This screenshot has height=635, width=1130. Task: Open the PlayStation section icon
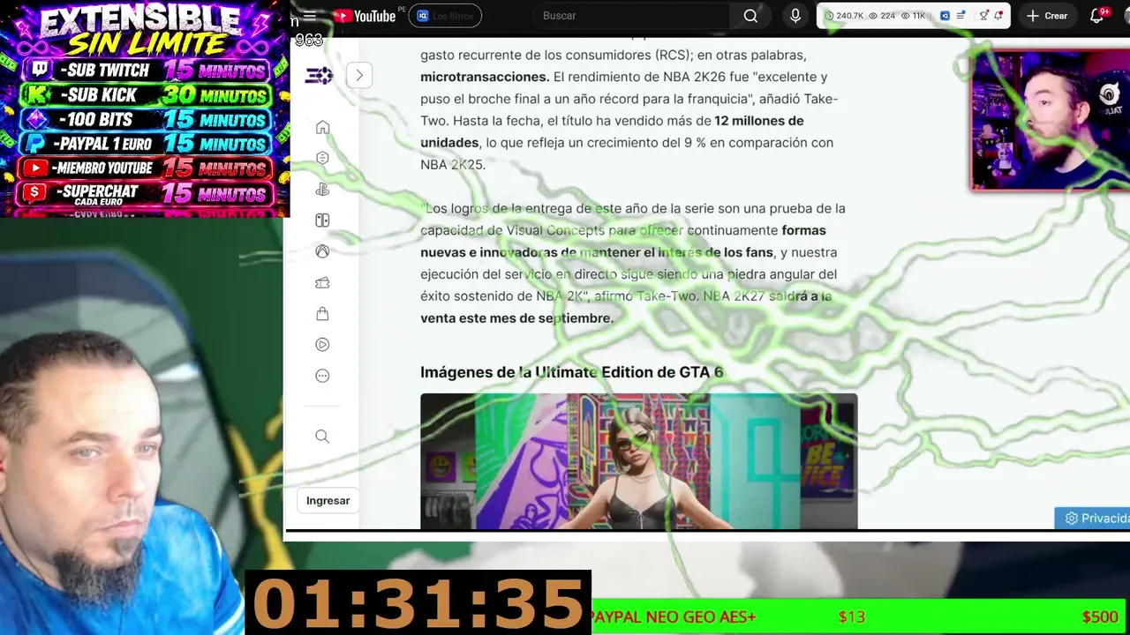point(322,189)
